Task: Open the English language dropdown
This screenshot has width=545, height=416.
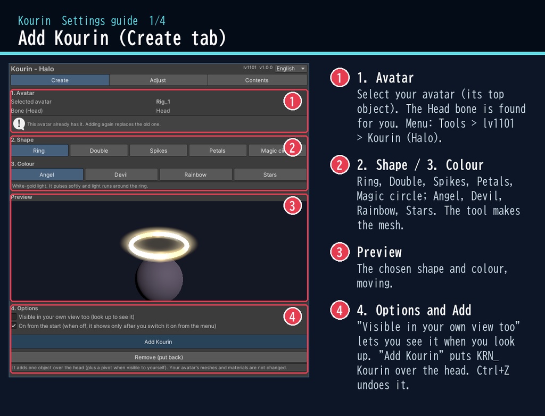Action: 291,69
